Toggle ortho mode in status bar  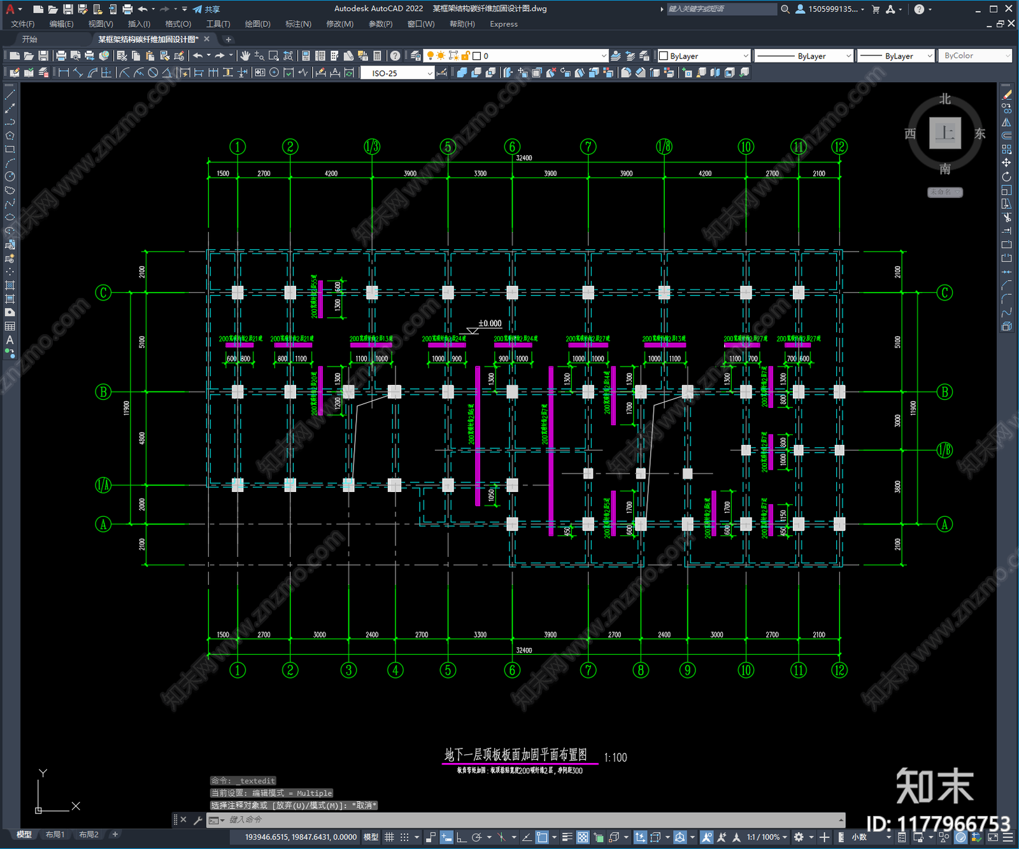click(461, 837)
